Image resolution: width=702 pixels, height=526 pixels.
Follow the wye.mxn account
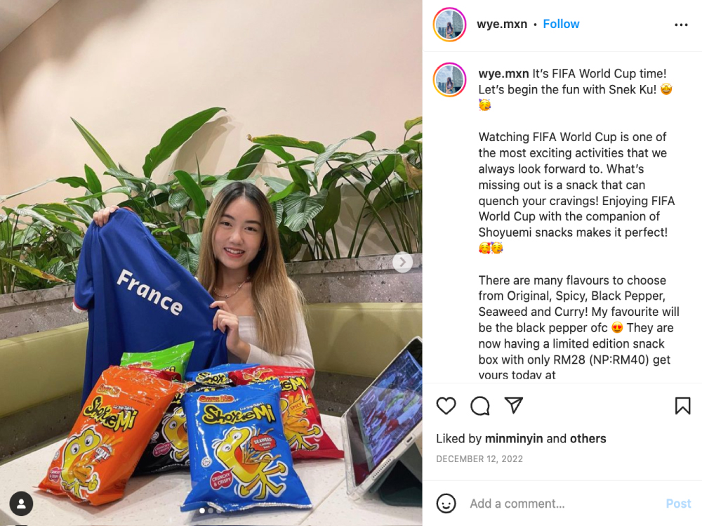[561, 24]
